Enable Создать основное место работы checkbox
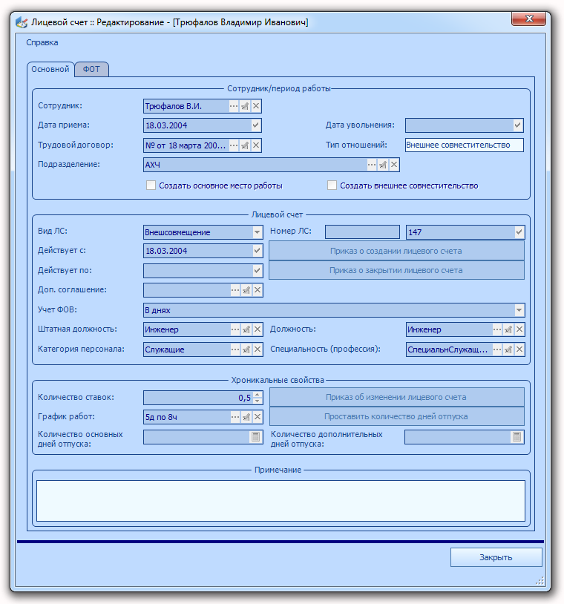This screenshot has height=604, width=564. pos(151,186)
